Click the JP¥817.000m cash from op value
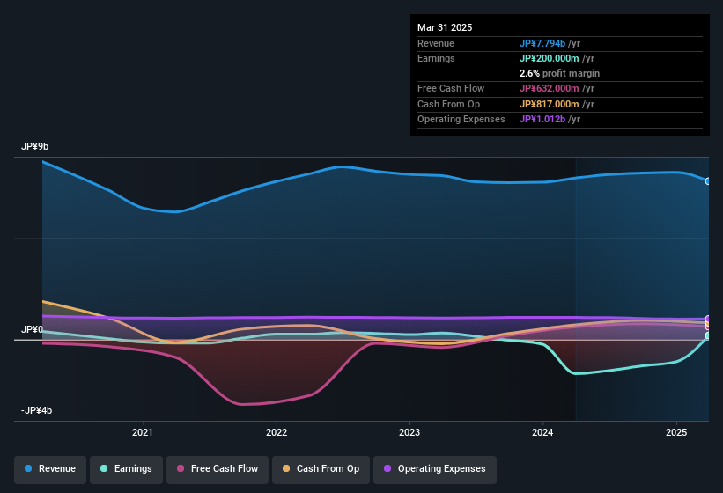The height and width of the screenshot is (493, 723). pos(550,104)
